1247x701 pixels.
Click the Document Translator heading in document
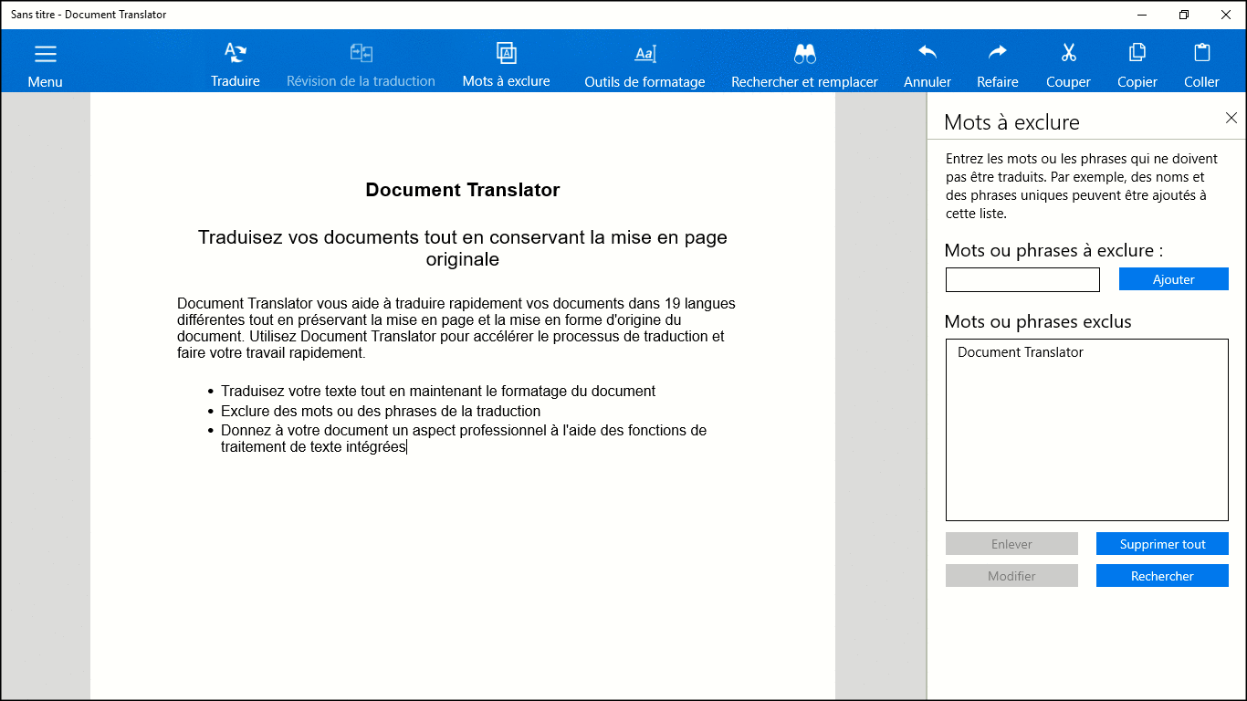(x=463, y=190)
